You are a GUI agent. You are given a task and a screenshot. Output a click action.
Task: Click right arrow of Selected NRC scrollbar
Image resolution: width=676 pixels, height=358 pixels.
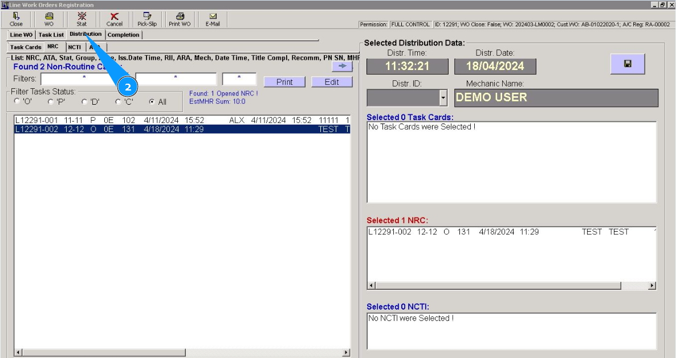click(x=652, y=285)
